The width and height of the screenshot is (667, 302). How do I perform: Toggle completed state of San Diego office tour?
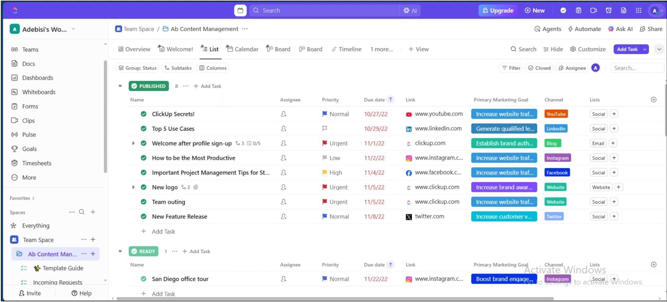tap(144, 279)
